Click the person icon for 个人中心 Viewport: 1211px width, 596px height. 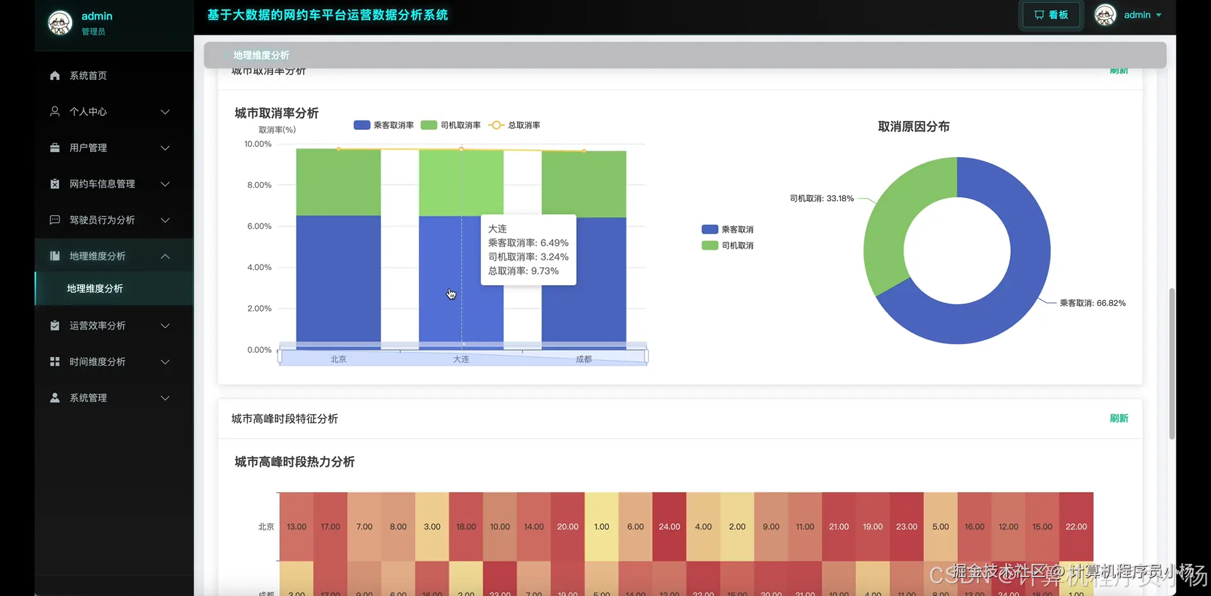[55, 112]
